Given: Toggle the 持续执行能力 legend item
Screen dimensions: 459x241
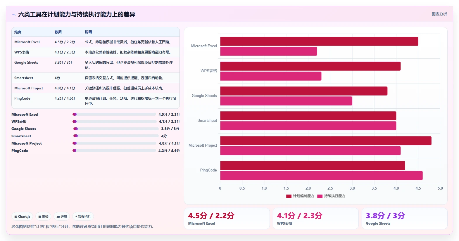Looking at the screenshot, I should (331, 196).
